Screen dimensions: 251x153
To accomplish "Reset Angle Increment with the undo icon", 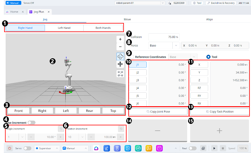I will point(60,129).
